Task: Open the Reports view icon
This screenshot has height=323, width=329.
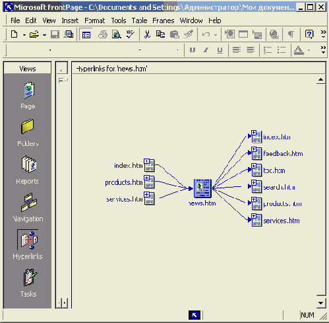Action: [x=29, y=164]
